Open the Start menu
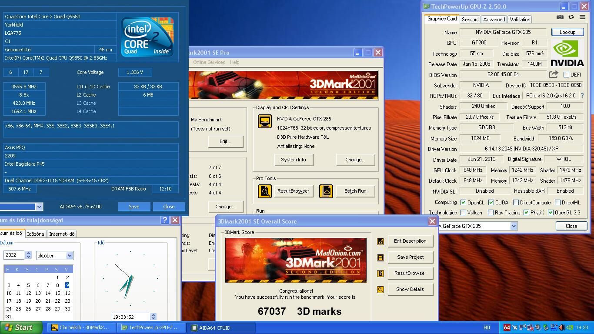Image resolution: width=594 pixels, height=334 pixels. 21,327
